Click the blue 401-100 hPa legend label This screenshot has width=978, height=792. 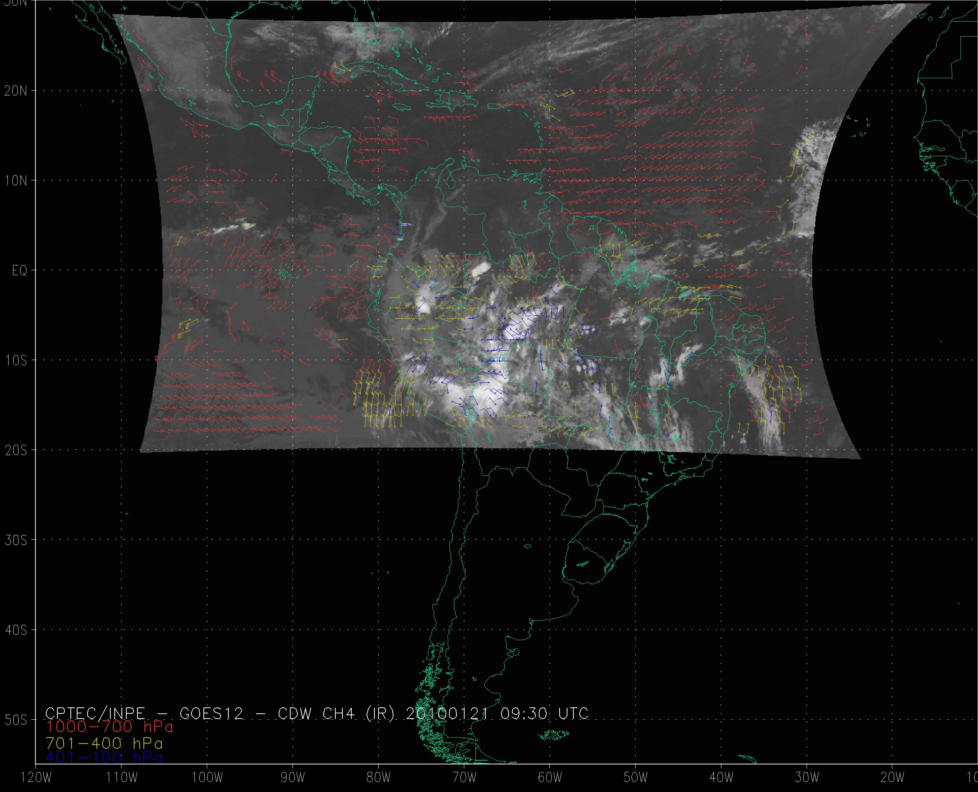[104, 757]
